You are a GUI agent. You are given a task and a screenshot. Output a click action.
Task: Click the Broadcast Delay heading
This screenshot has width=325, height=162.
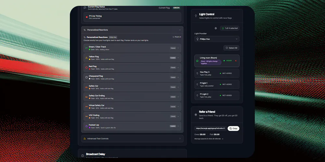[96, 154]
